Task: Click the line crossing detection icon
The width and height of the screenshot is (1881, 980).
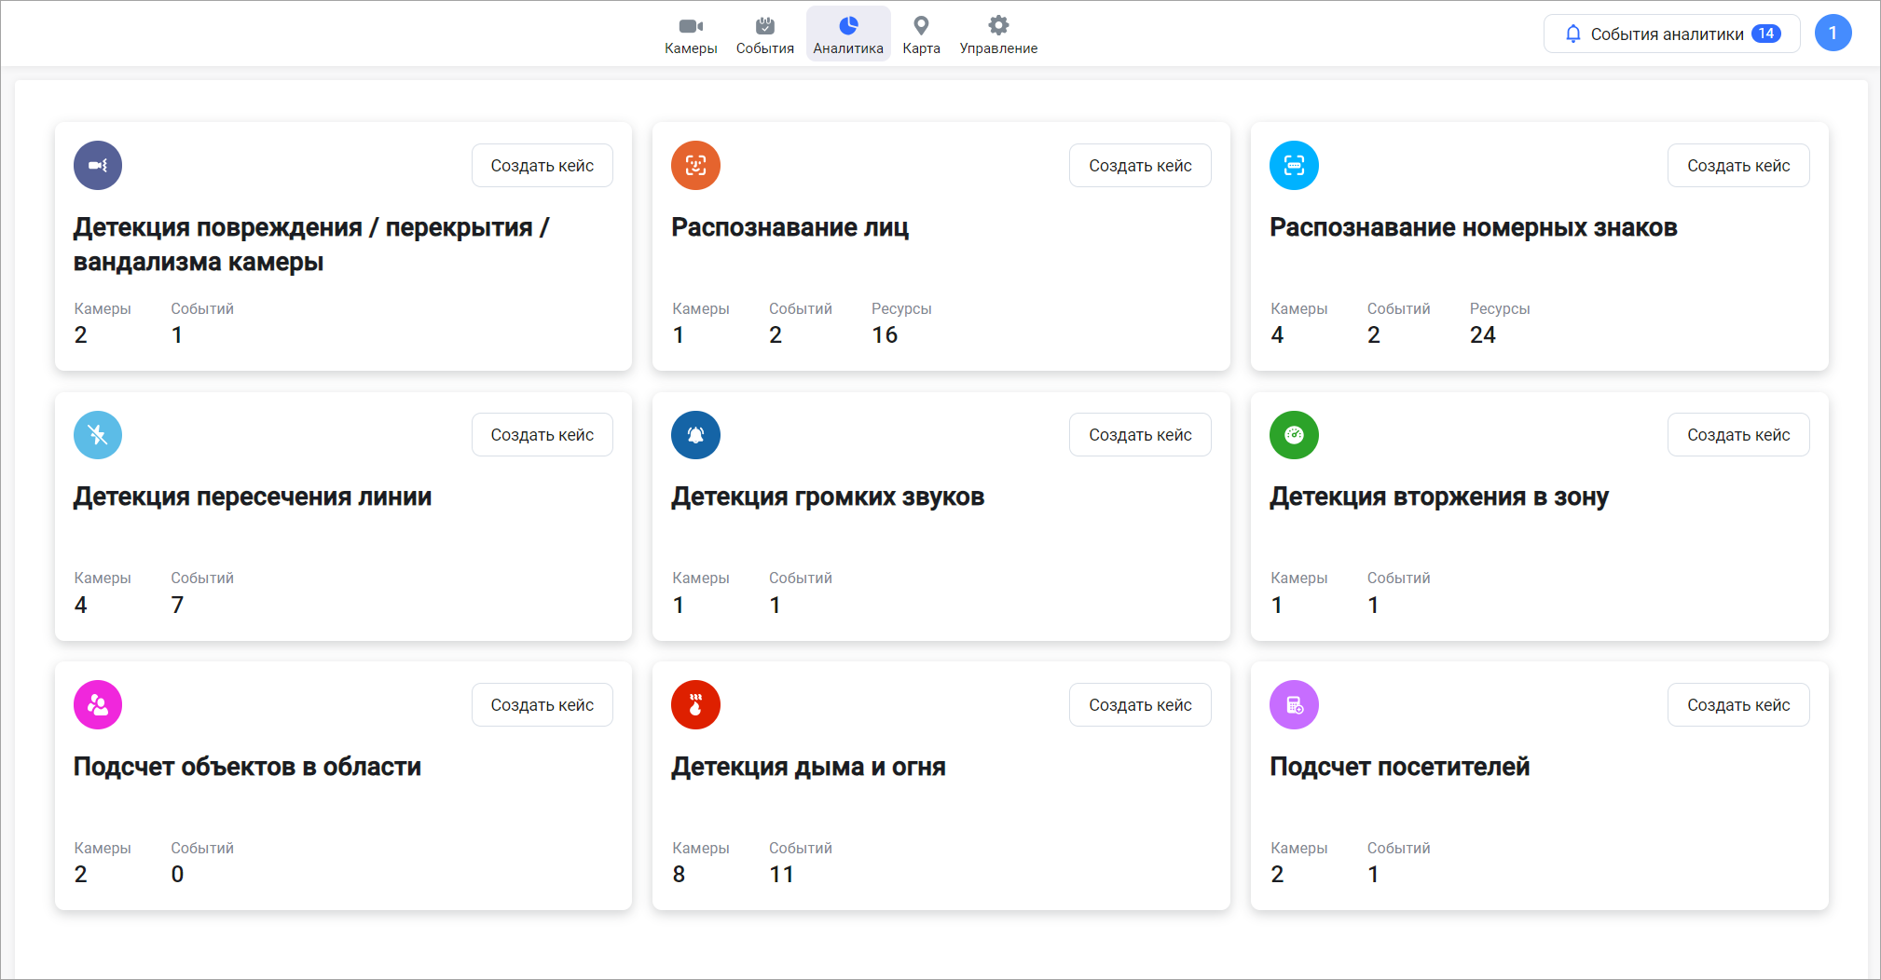Action: 98,435
